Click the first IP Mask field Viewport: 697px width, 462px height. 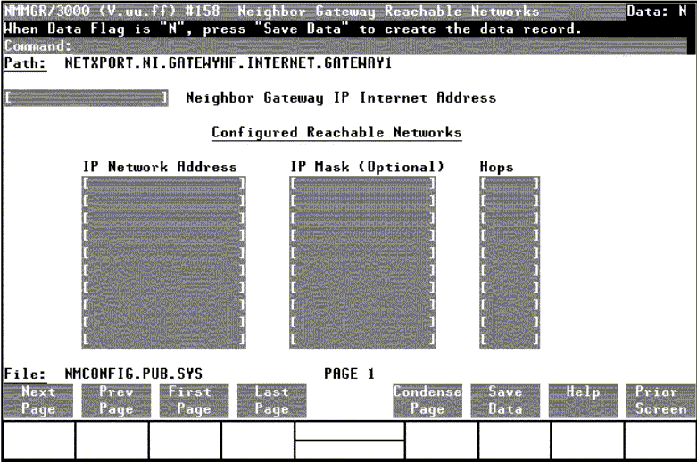pyautogui.click(x=362, y=184)
